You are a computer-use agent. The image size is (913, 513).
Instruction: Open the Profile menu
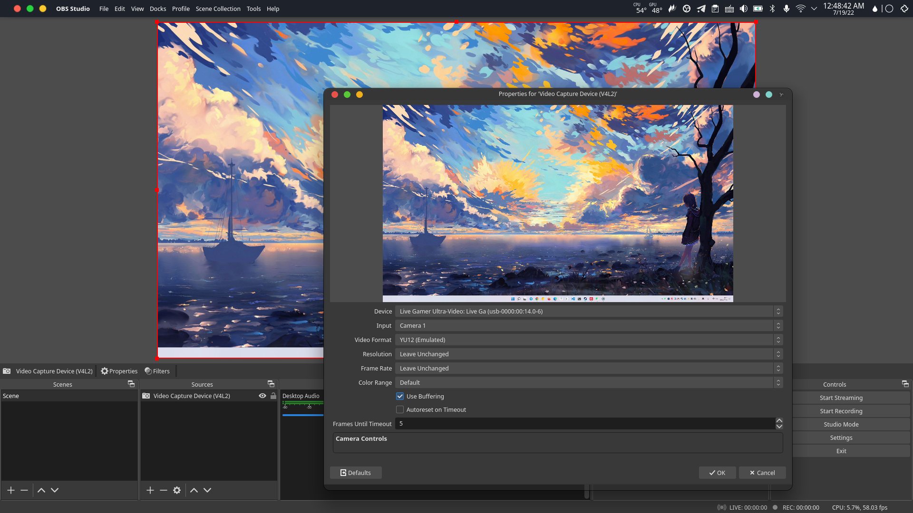pos(181,9)
